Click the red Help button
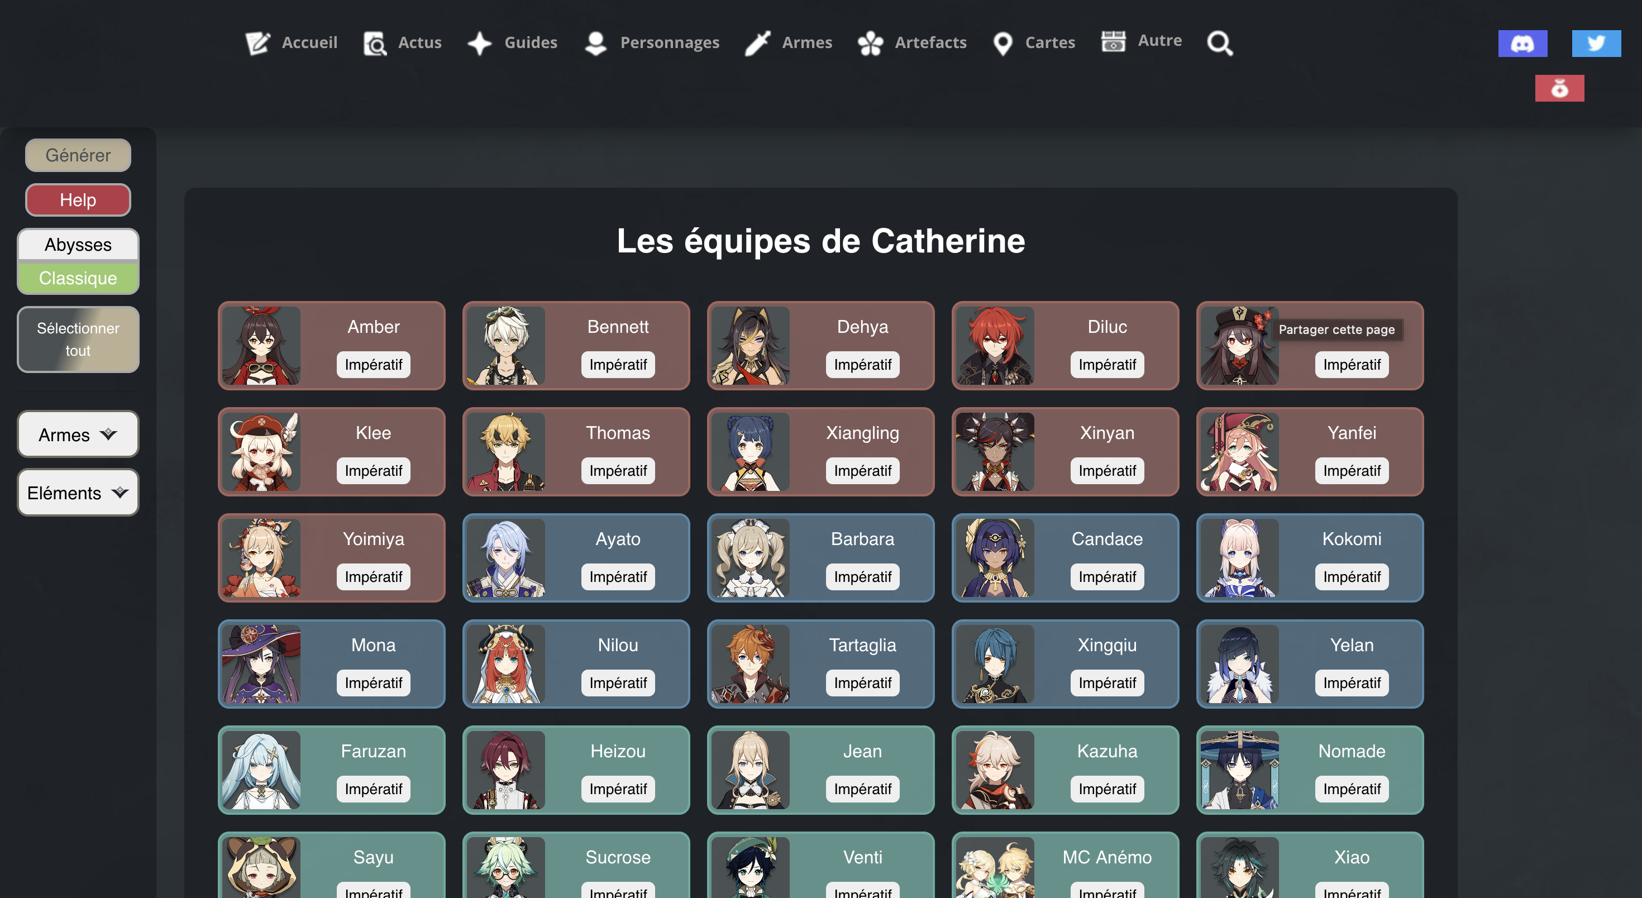 coord(78,199)
